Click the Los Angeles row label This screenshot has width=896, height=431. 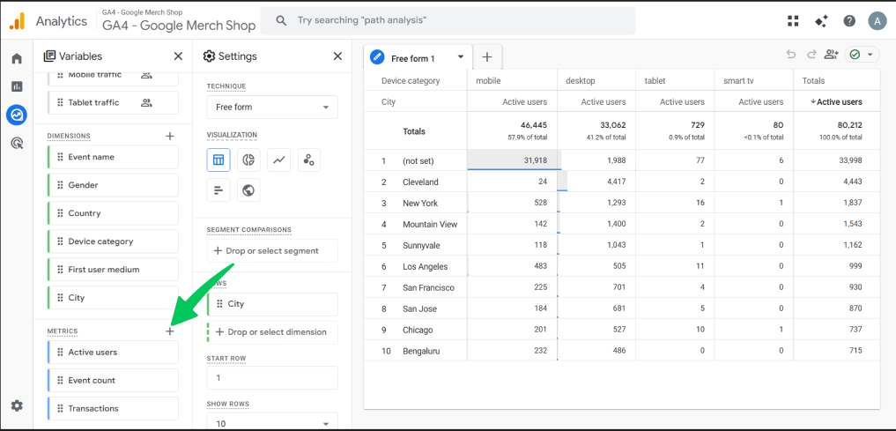click(426, 266)
